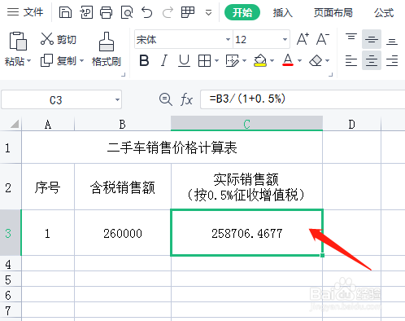Expand the draw border dropdown arrow
Viewport: 405px width, 321px height.
[245, 60]
